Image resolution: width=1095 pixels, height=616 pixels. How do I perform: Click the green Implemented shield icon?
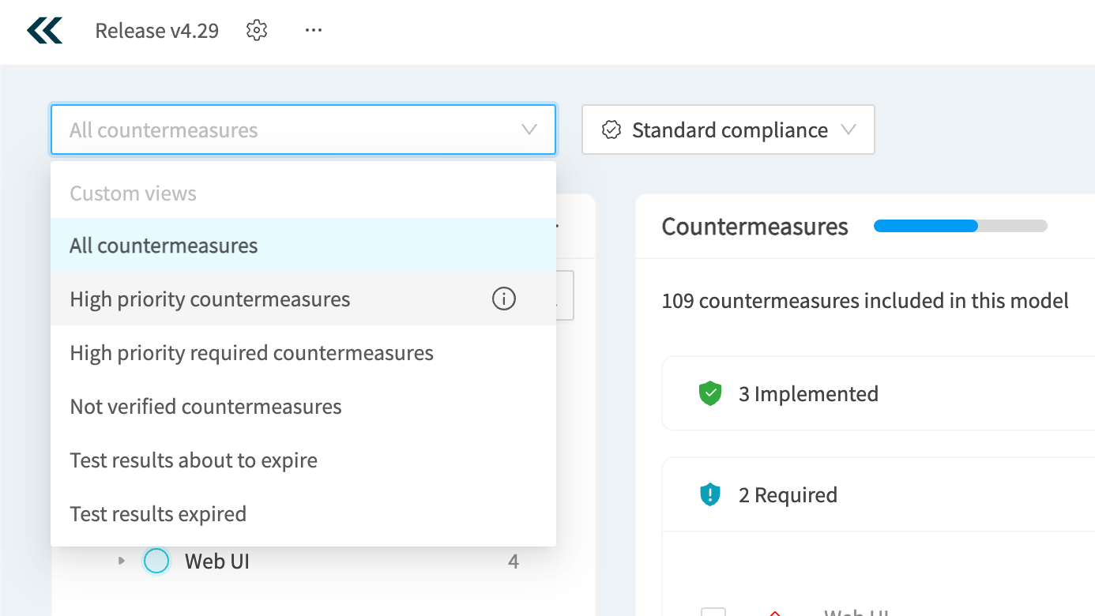click(x=710, y=393)
